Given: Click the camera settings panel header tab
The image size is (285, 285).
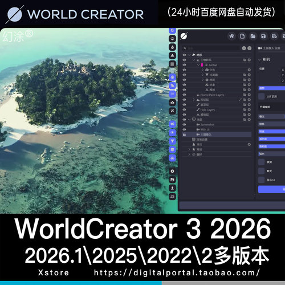Looking at the screenshot, I should tap(269, 48).
